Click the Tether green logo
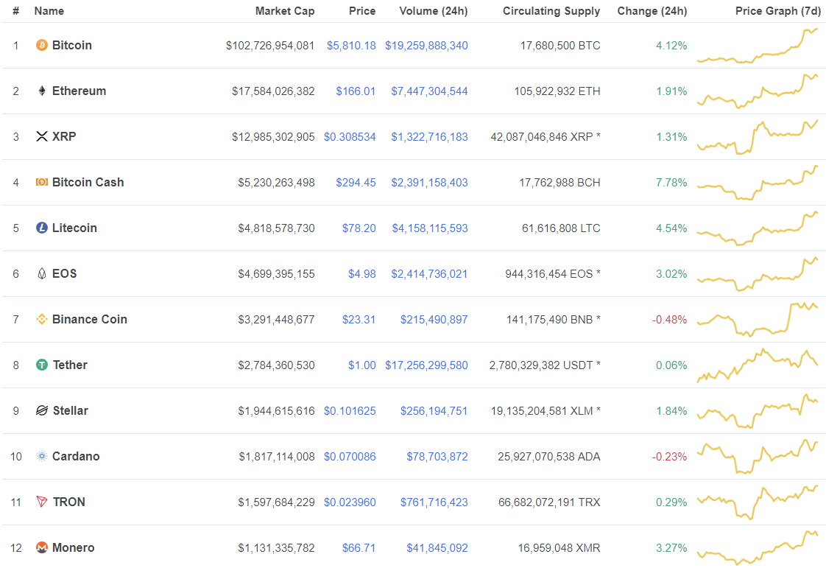Image resolution: width=826 pixels, height=568 pixels. pyautogui.click(x=42, y=365)
